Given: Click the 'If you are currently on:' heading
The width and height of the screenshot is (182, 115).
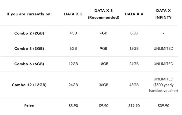Looking at the screenshot, I should 29,14.
